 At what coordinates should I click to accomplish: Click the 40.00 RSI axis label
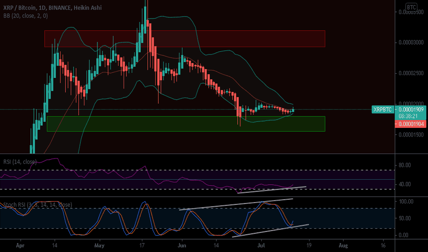[405, 185]
